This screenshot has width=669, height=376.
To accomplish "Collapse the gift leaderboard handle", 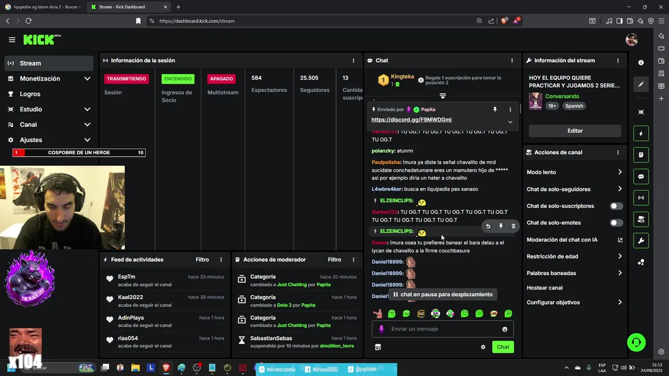I will click(x=443, y=96).
